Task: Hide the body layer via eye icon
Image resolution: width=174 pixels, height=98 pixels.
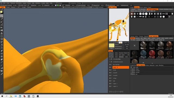Action: tap(110, 70)
